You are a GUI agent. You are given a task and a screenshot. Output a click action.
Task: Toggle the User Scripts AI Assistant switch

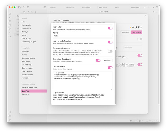click(x=140, y=64)
